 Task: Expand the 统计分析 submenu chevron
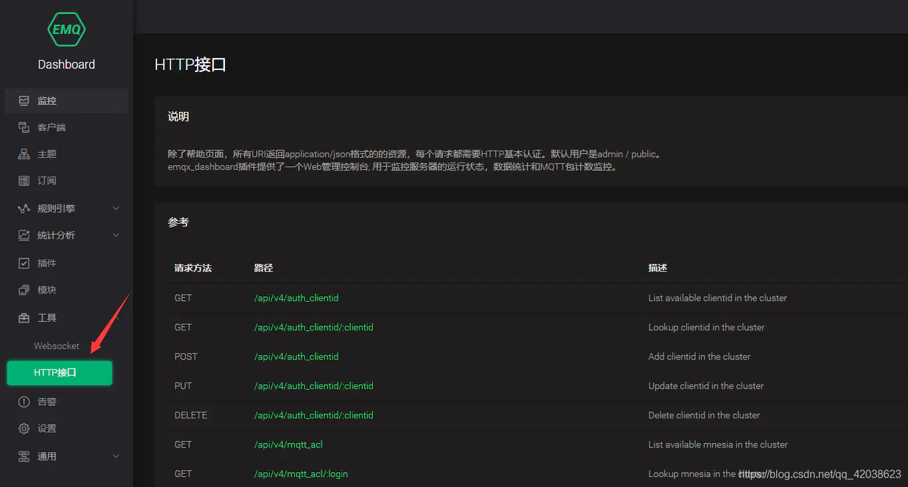(116, 235)
